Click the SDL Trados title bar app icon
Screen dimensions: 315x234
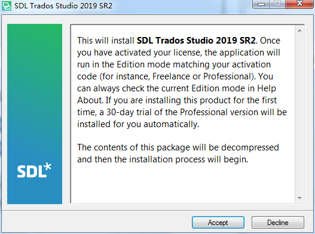click(x=7, y=6)
